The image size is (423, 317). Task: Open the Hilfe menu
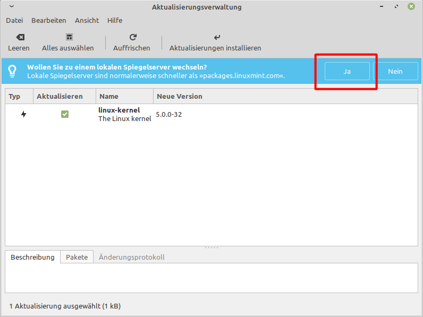tap(115, 21)
